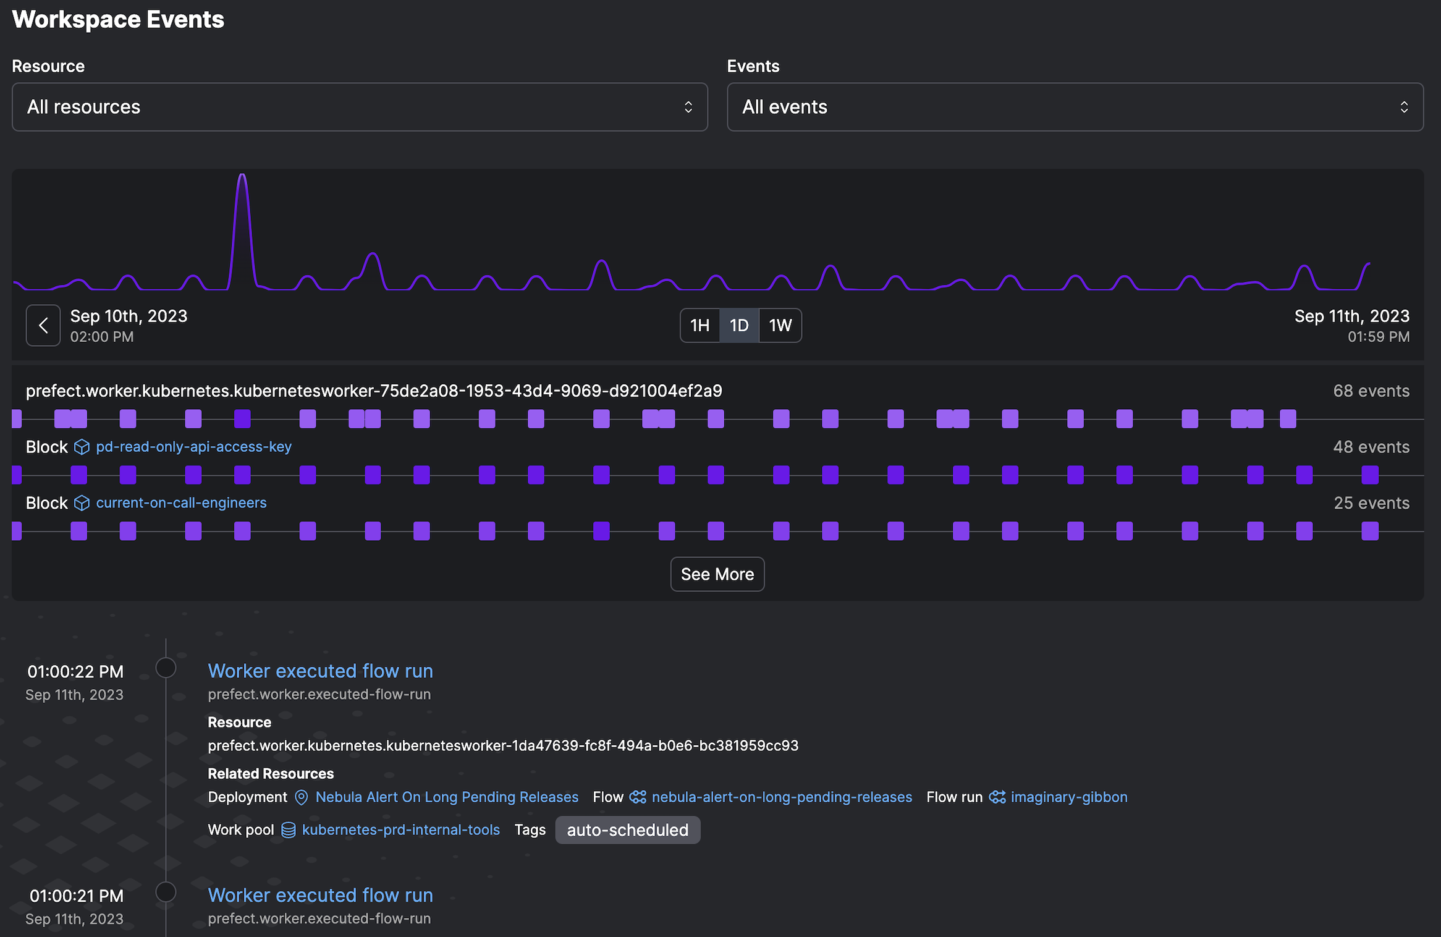Select the 1D time range toggle
This screenshot has width=1441, height=937.
pos(740,324)
